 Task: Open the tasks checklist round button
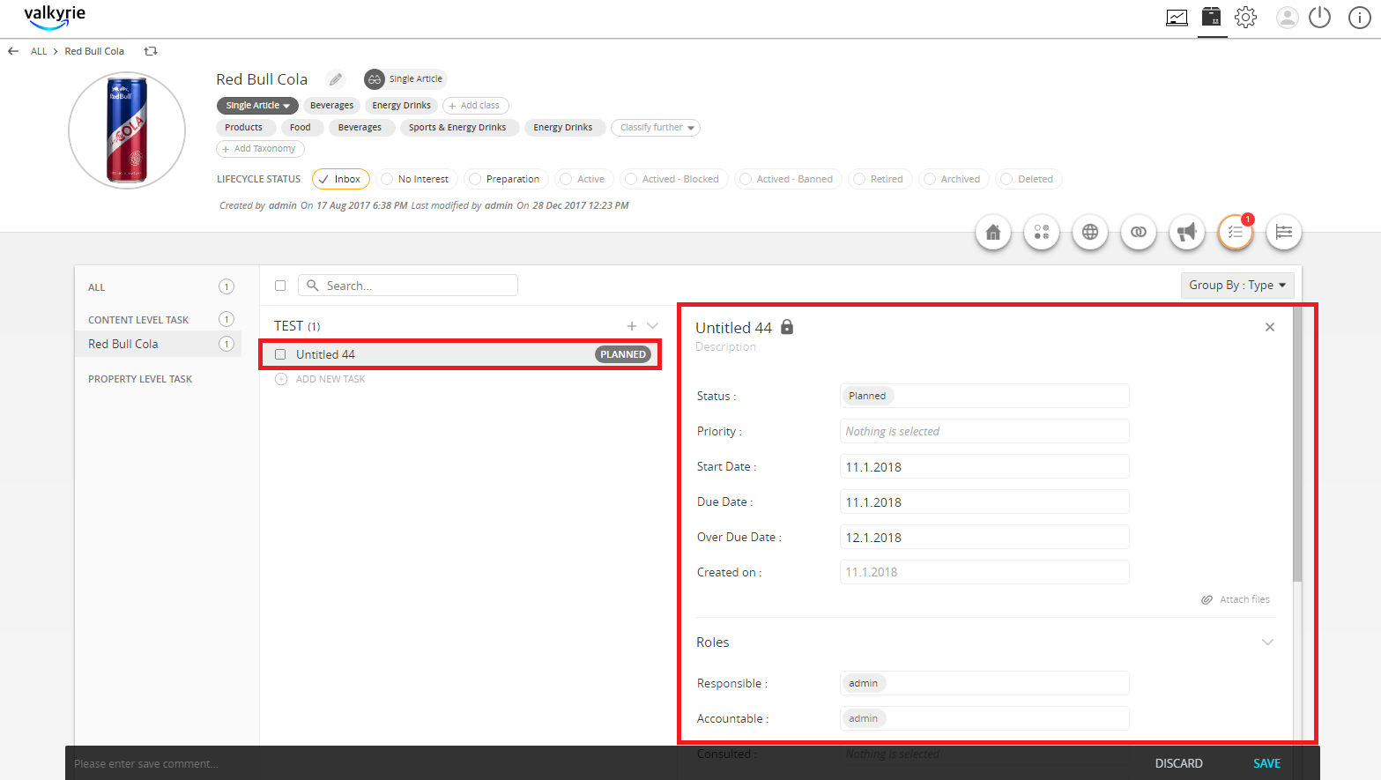click(1236, 232)
